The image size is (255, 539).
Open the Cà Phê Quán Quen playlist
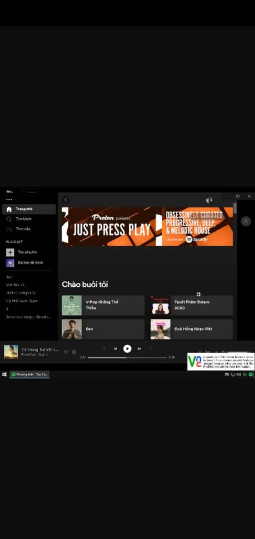pyautogui.click(x=22, y=301)
